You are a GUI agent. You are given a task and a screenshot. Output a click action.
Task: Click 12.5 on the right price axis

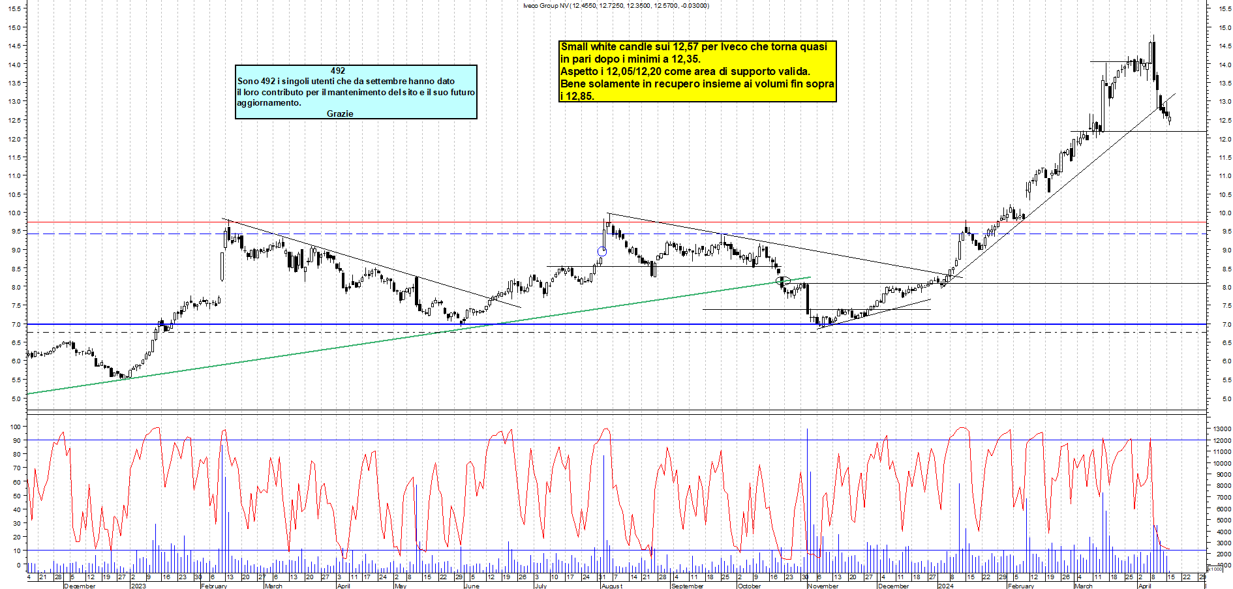click(1225, 120)
